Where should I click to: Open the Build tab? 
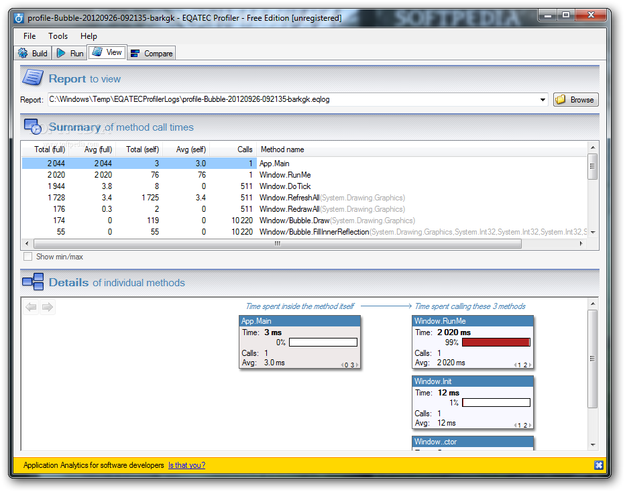point(33,53)
